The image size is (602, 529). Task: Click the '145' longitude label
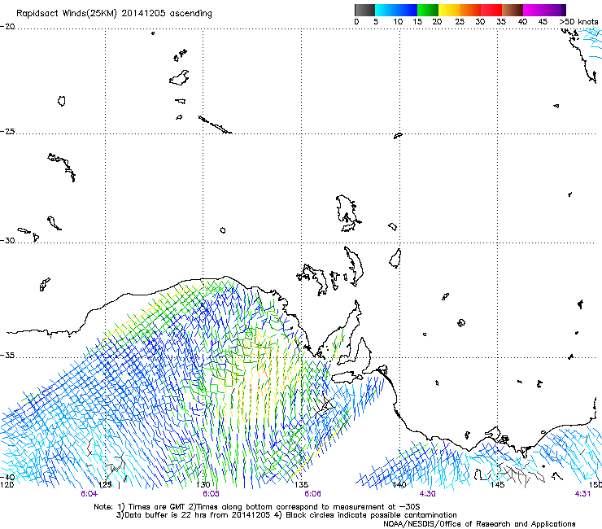tap(498, 485)
